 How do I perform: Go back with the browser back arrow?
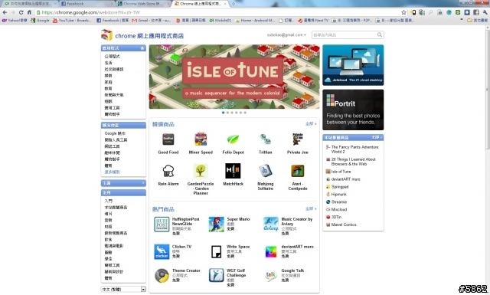point(5,12)
